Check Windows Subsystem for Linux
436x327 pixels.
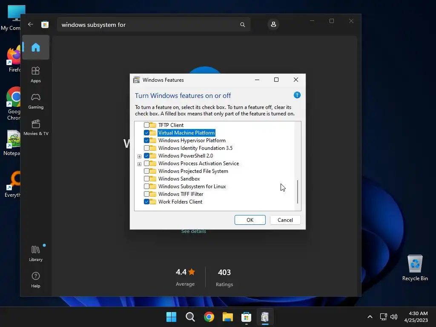(x=146, y=186)
